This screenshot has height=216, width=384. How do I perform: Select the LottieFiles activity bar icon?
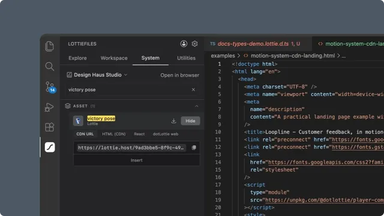(x=50, y=147)
